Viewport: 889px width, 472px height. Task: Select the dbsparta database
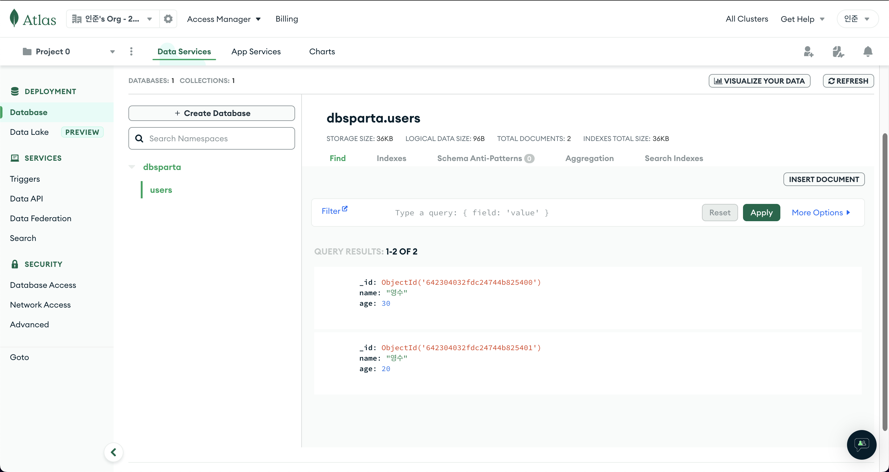click(x=162, y=167)
